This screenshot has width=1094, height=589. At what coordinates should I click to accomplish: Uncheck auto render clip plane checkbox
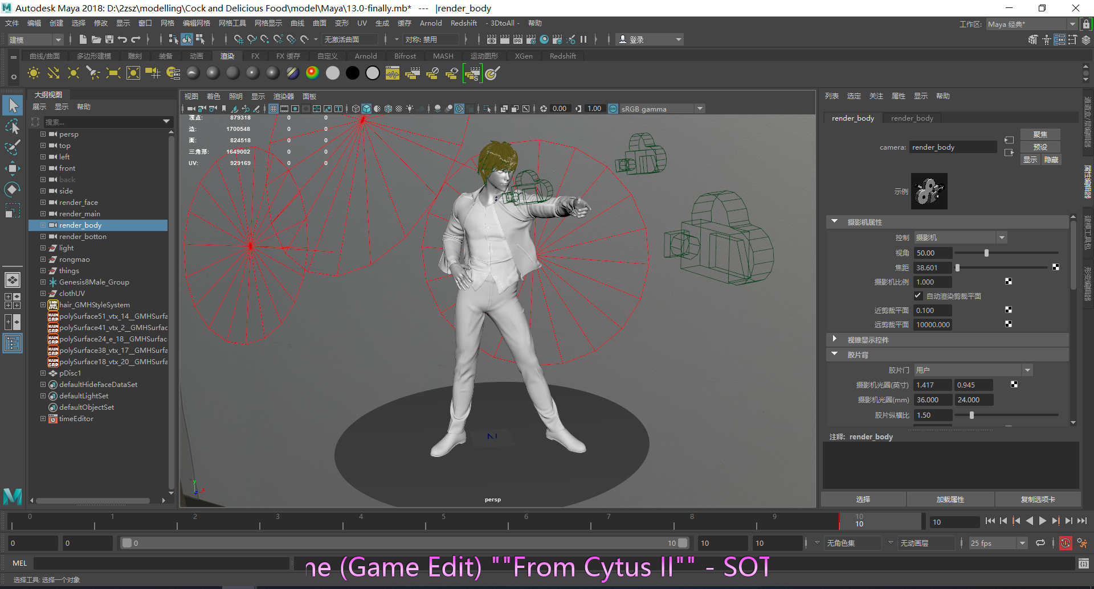918,296
